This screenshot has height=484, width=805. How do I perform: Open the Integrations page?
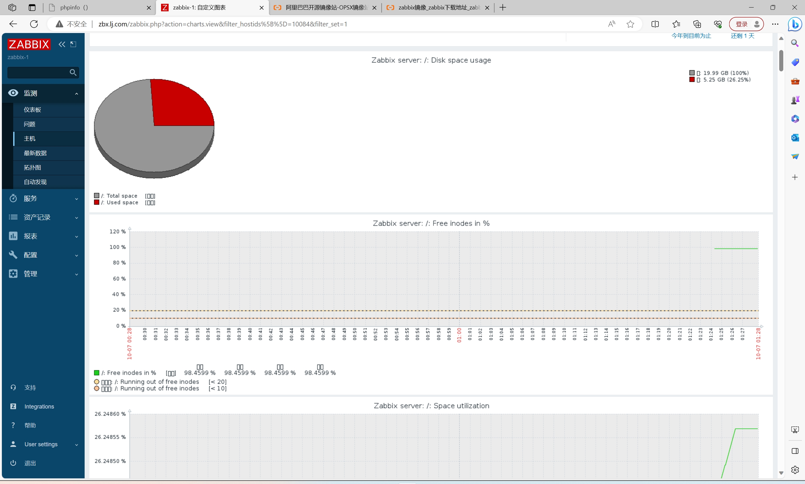(39, 406)
